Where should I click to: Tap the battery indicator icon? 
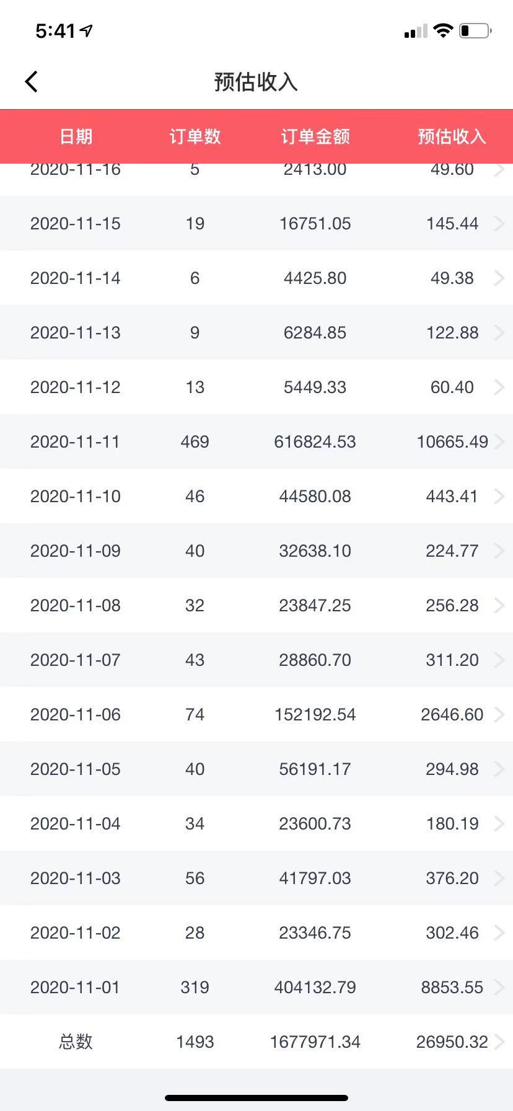(x=475, y=30)
